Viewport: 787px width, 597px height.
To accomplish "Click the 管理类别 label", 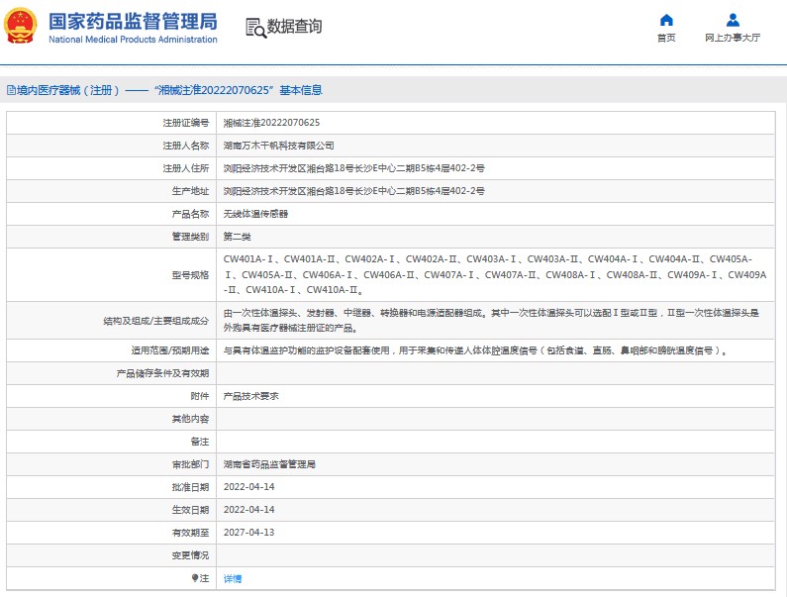I will [x=190, y=237].
